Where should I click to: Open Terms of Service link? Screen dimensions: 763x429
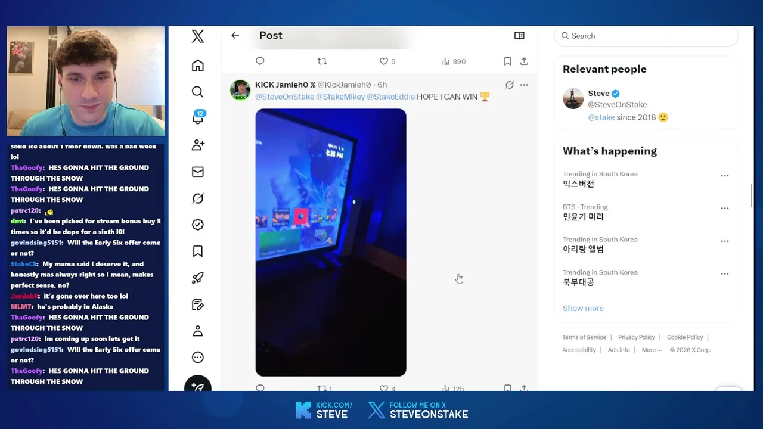tap(584, 337)
